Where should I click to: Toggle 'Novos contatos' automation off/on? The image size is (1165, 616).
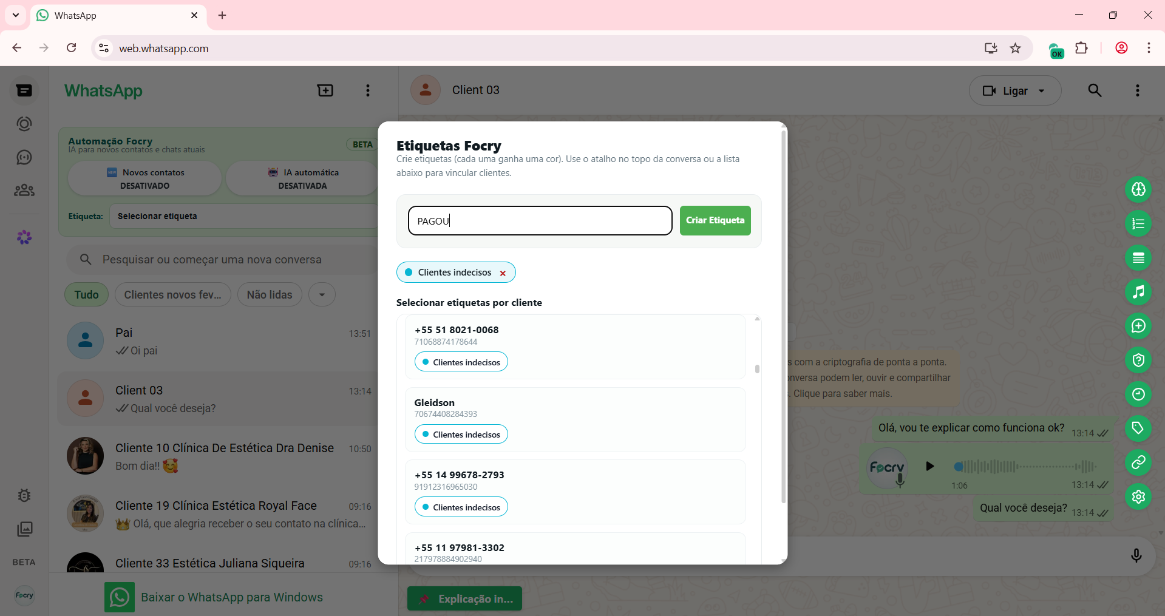click(x=144, y=178)
